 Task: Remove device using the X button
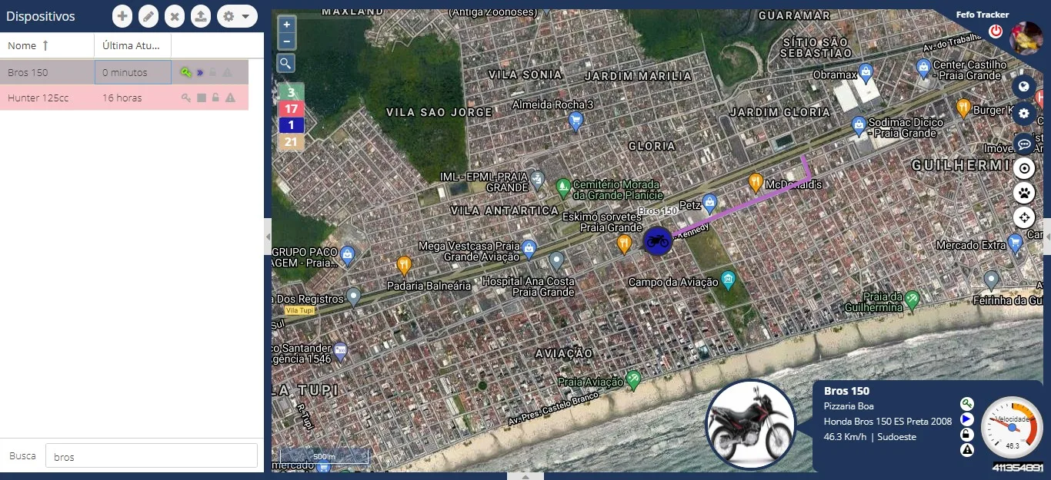[175, 16]
